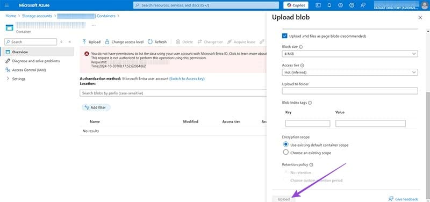Image resolution: width=430 pixels, height=202 pixels.
Task: Click the Block size info icon
Action: pyautogui.click(x=301, y=47)
